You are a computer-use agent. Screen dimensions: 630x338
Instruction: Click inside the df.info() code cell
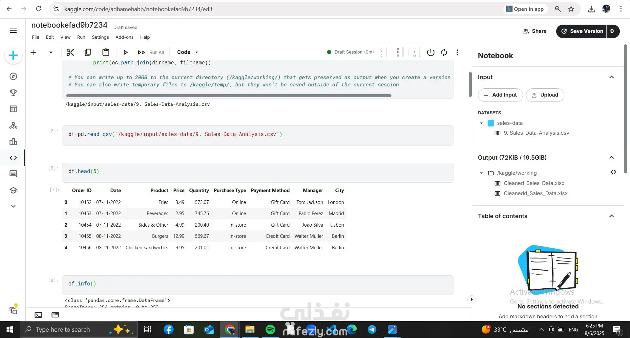click(x=258, y=285)
